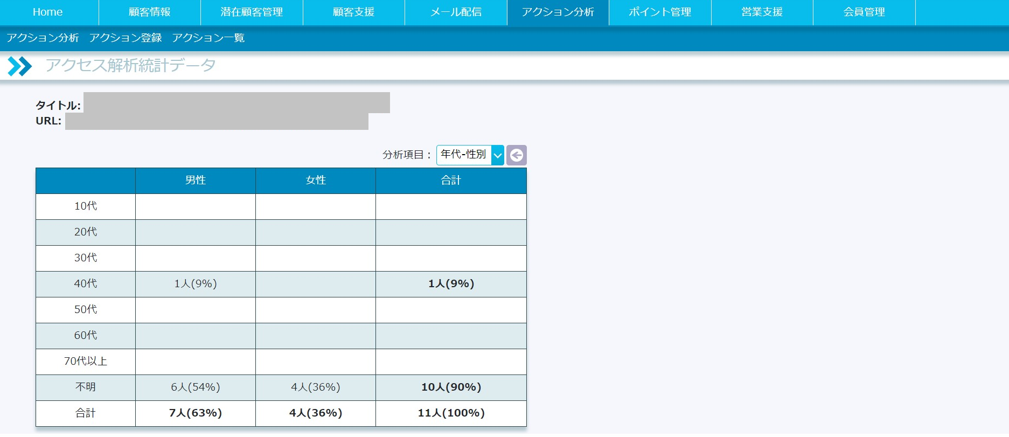Open the 会員管理 tab

[864, 12]
